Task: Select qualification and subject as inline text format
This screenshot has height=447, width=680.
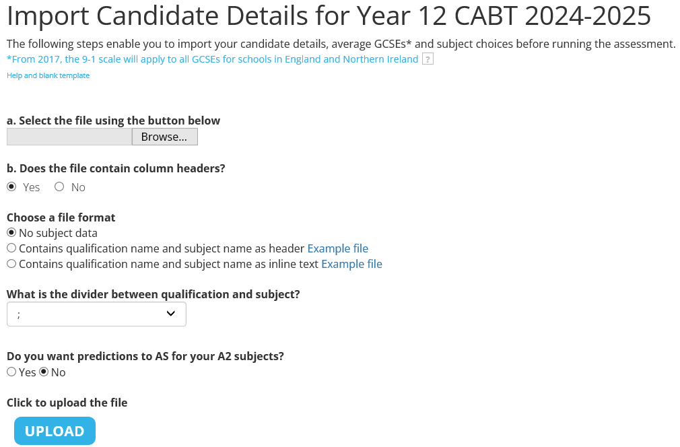Action: coord(11,264)
